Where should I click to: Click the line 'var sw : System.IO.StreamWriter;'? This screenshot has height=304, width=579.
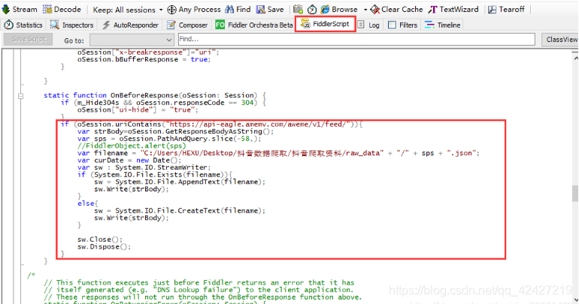click(144, 167)
